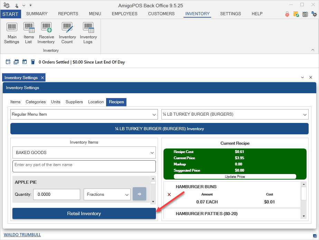This screenshot has height=240, width=319.
Task: Click the item name search field
Action: coord(84,166)
